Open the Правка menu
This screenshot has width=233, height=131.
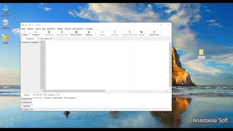pos(31,29)
